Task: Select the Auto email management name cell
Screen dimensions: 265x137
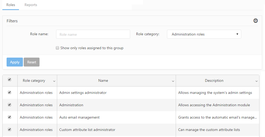Action: pos(79,117)
